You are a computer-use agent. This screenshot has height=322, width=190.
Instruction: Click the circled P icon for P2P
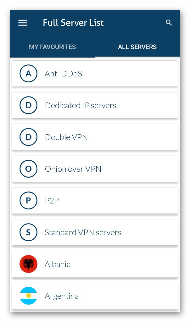(28, 200)
